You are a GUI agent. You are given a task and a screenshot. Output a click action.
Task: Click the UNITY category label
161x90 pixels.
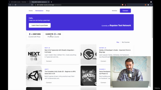(47, 69)
